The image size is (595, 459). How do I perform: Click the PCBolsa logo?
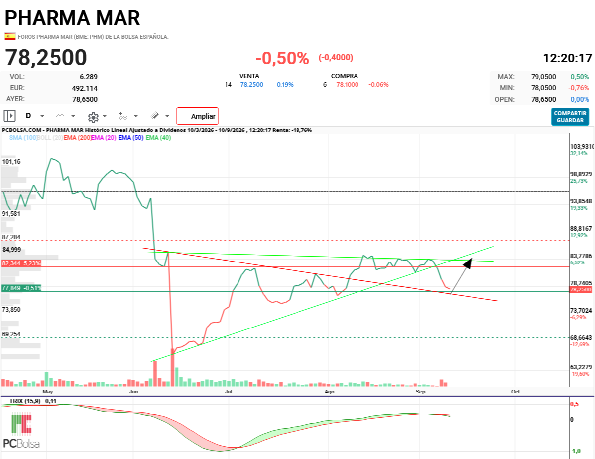pyautogui.click(x=21, y=431)
